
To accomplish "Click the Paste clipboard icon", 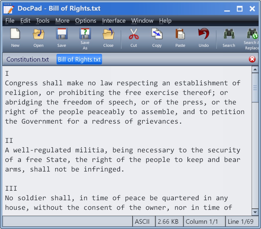I will pyautogui.click(x=180, y=34).
